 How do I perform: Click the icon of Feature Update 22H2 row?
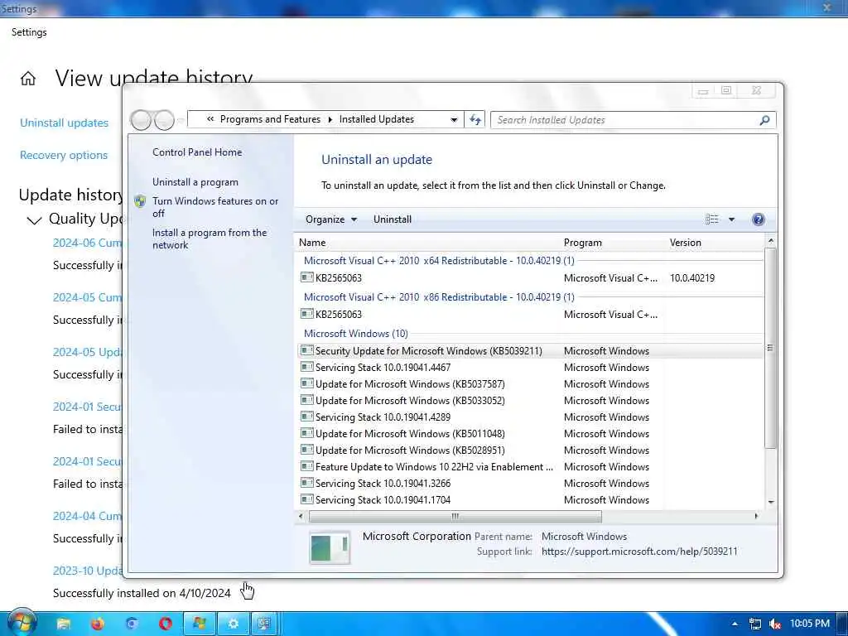[x=306, y=467]
